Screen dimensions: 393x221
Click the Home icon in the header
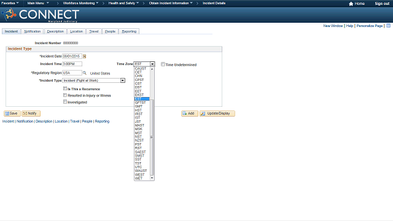[351, 4]
